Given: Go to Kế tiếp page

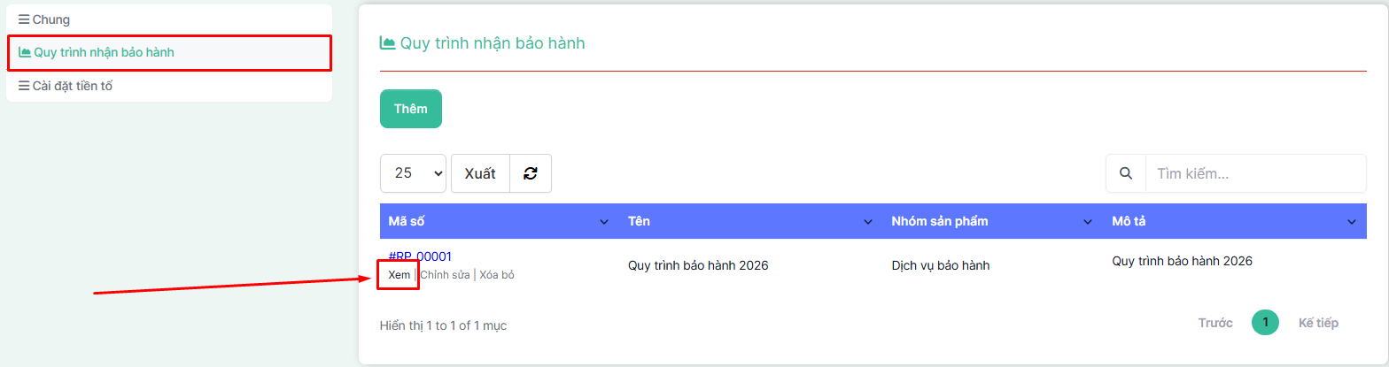Looking at the screenshot, I should pos(1318,323).
